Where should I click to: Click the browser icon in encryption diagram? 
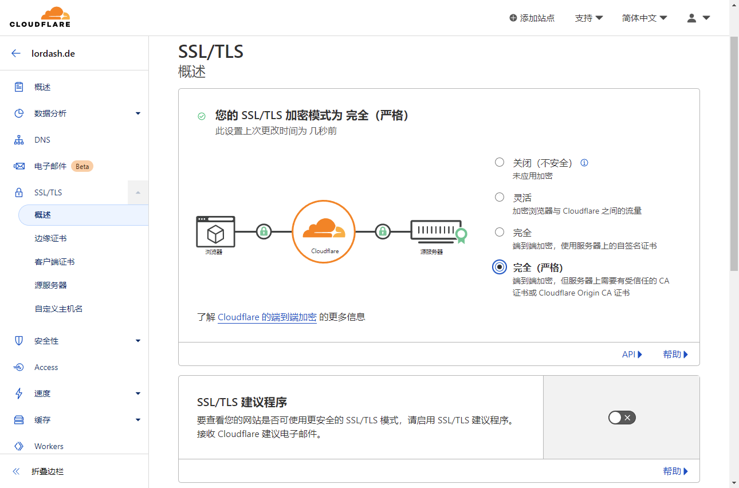(215, 231)
